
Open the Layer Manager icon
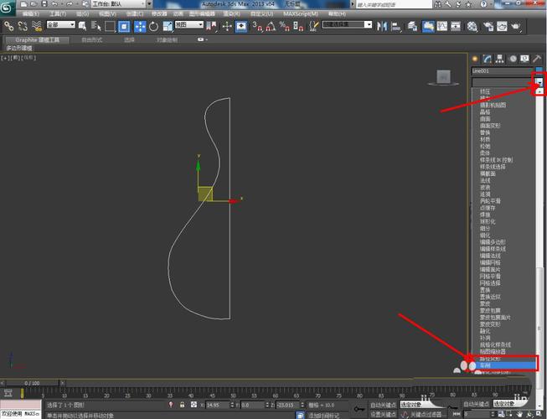(412, 27)
